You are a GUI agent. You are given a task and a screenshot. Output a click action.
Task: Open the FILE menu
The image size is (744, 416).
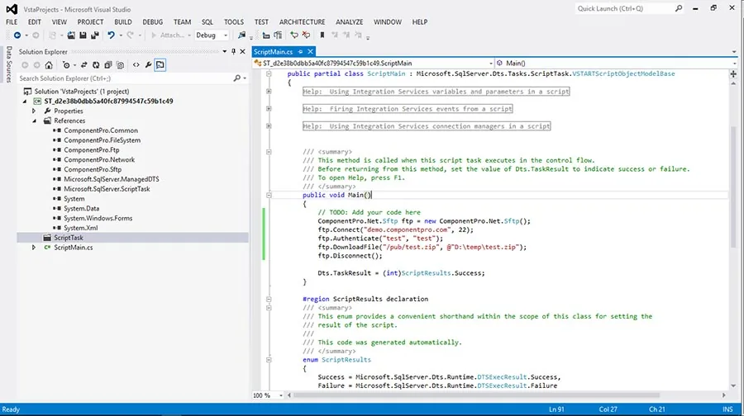tap(12, 21)
